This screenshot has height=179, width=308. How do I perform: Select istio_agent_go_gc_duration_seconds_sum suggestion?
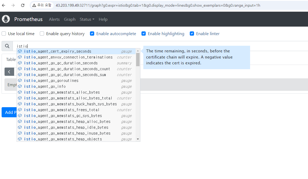point(76,75)
